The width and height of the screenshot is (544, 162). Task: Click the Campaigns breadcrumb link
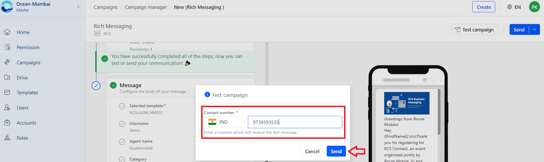pyautogui.click(x=106, y=7)
